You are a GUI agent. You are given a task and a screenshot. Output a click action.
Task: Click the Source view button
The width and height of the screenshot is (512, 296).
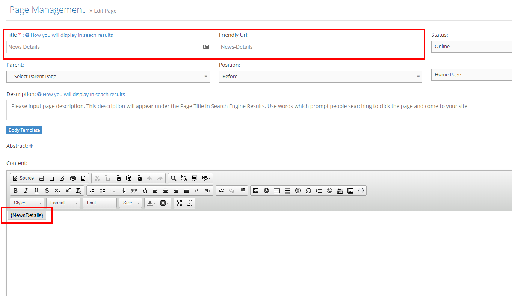click(x=23, y=178)
